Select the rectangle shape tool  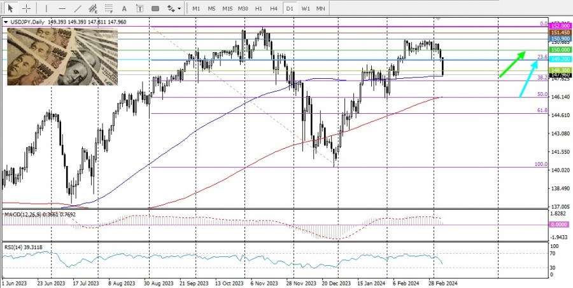pyautogui.click(x=155, y=8)
